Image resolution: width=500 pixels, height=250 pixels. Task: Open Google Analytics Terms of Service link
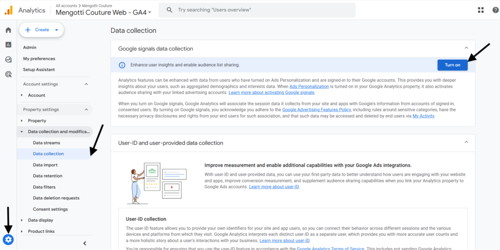pyautogui.click(x=331, y=249)
